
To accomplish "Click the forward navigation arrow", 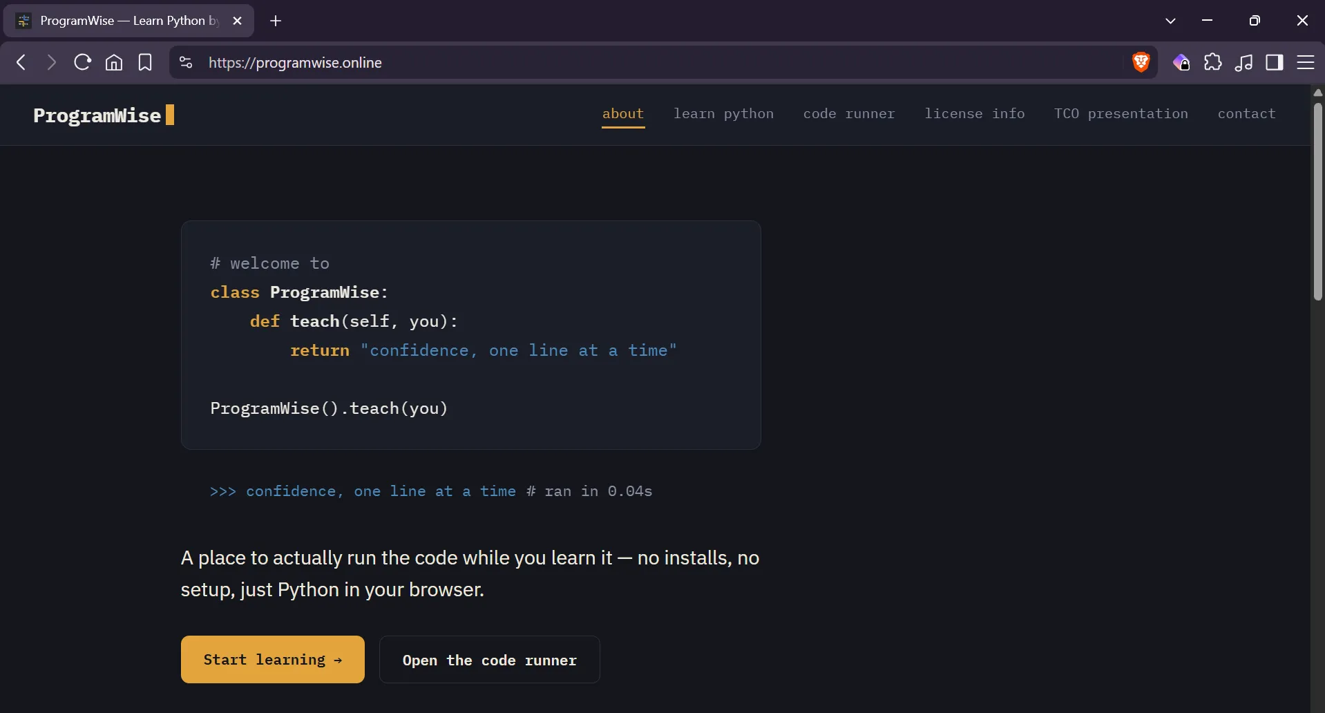I will click(x=52, y=62).
